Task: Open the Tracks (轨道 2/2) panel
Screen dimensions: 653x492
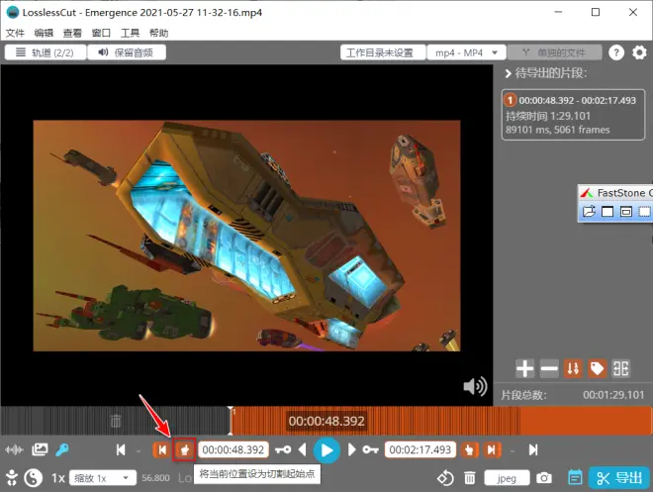Action: tap(46, 52)
